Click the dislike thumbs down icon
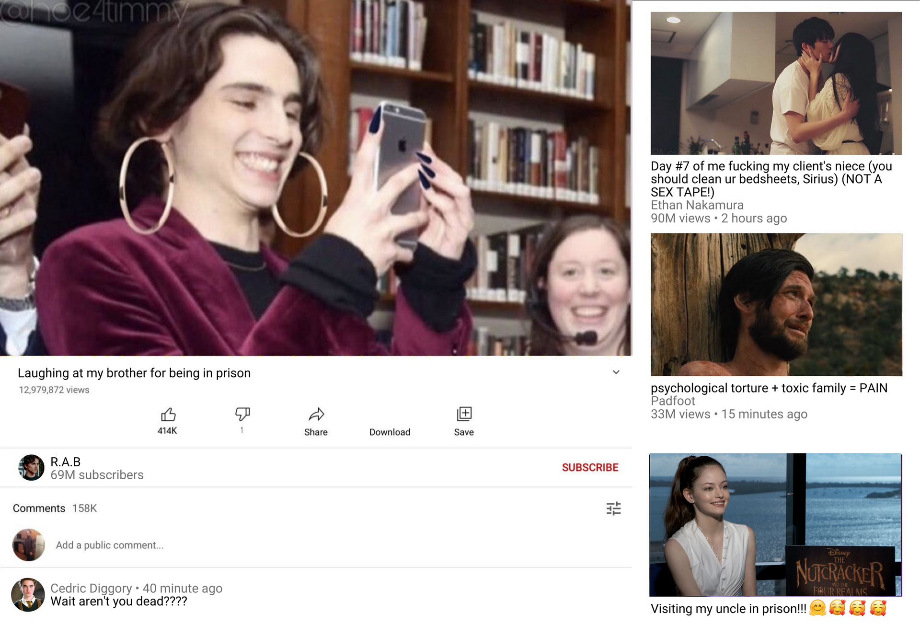 tap(242, 414)
